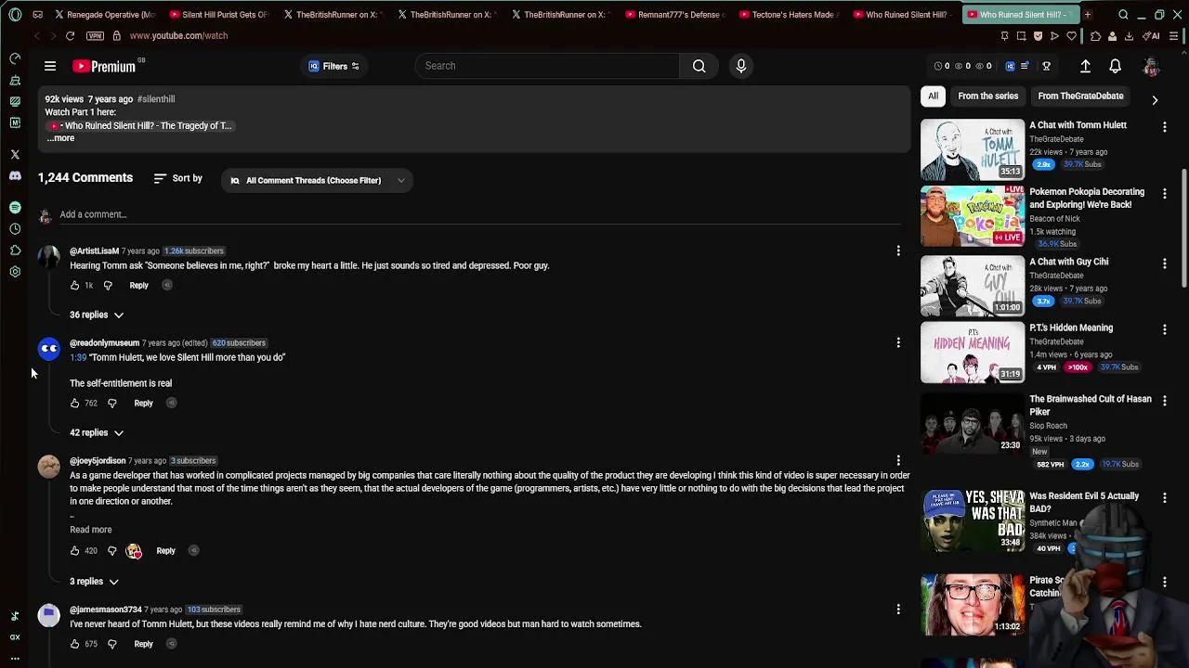Expand description with ...more

pyautogui.click(x=60, y=138)
